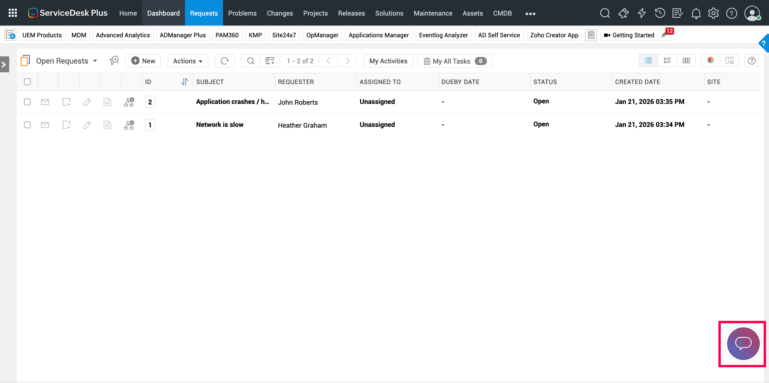Viewport: 769px width, 383px height.
Task: Open the Actions dropdown menu
Action: point(188,61)
